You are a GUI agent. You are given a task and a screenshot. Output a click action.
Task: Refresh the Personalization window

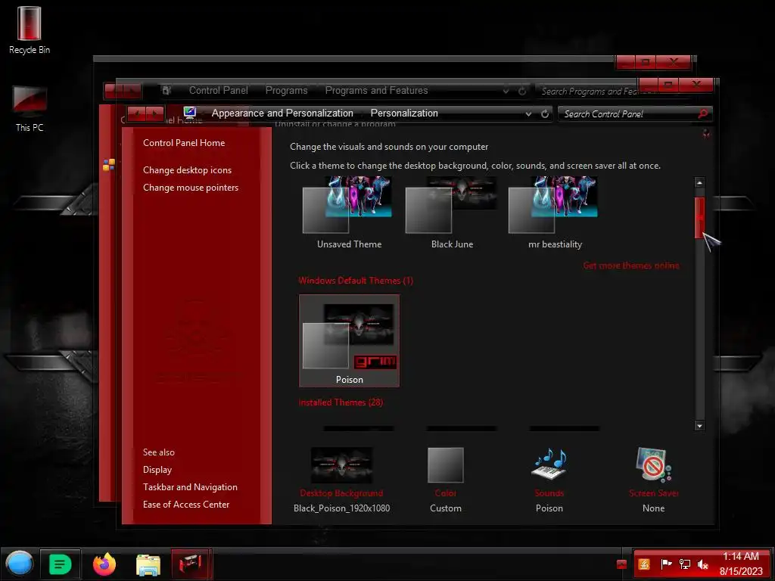pos(545,113)
